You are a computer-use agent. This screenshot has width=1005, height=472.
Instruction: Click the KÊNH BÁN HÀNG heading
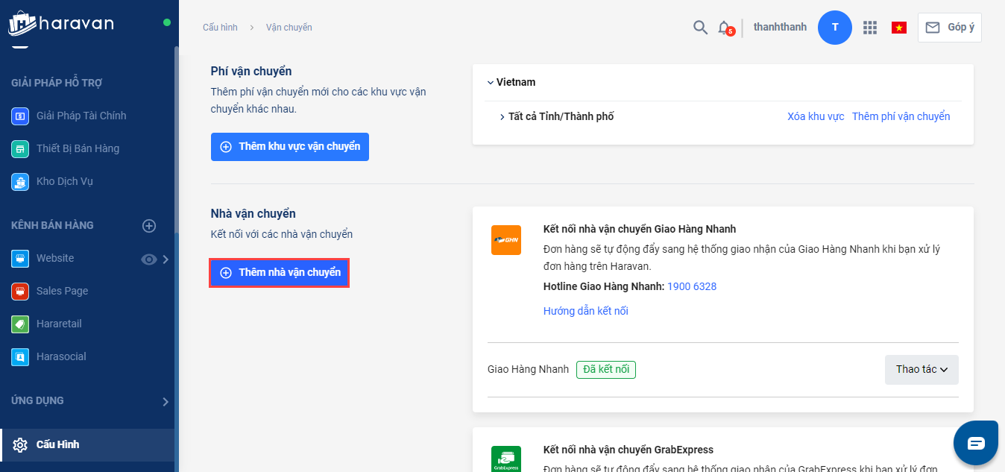52,225
